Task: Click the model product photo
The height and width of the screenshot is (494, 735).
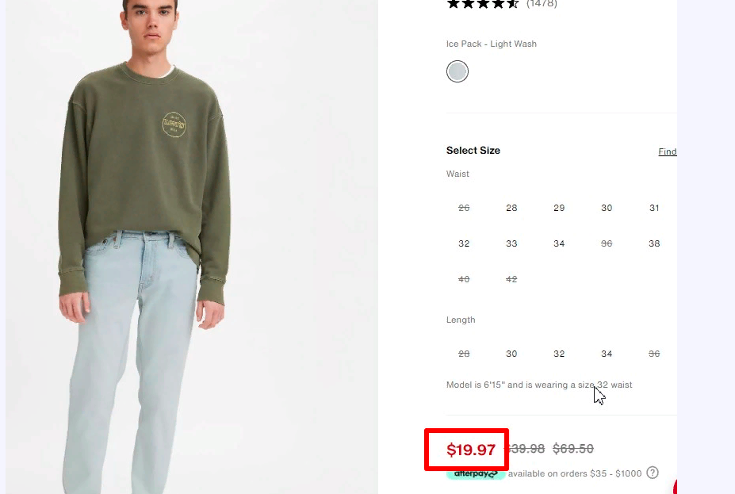Action: 192,247
